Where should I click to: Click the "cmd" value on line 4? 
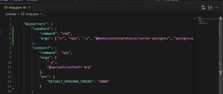pos(66,34)
